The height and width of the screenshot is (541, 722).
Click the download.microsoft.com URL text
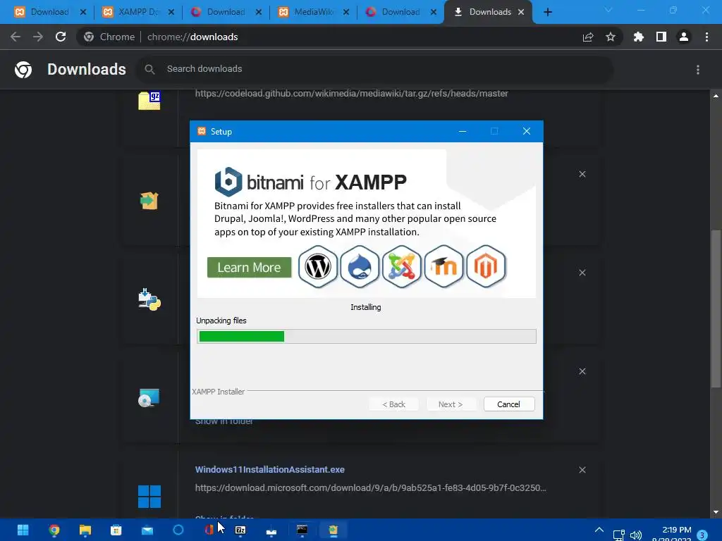(371, 487)
